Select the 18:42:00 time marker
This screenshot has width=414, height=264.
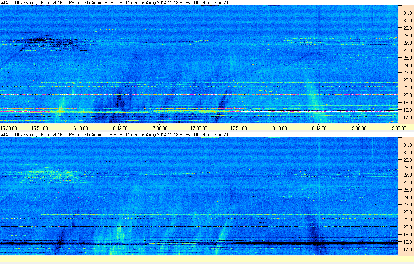318,128
